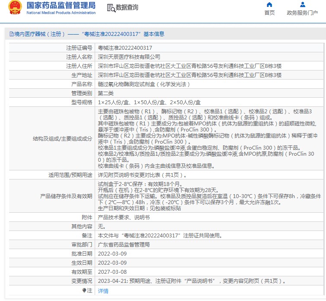Click the 适用范围/预期用途 row label

(x=70, y=175)
